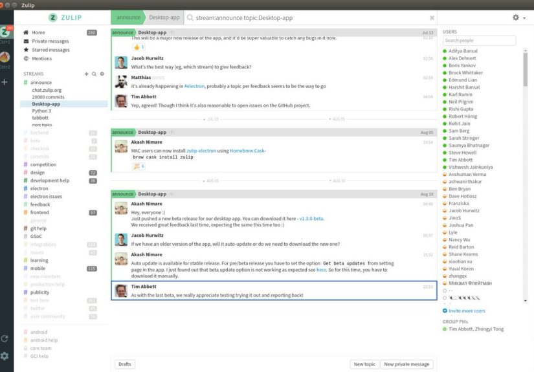The height and width of the screenshot is (372, 534).
Task: Select 20000 commits topic
Action: click(48, 97)
